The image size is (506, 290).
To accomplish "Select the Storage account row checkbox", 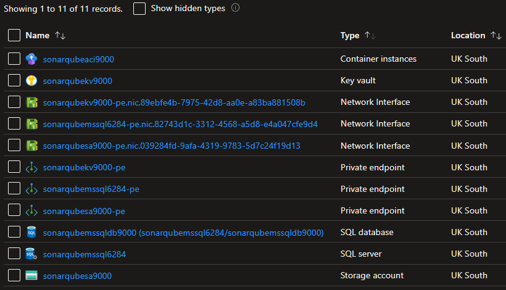I will [x=14, y=275].
